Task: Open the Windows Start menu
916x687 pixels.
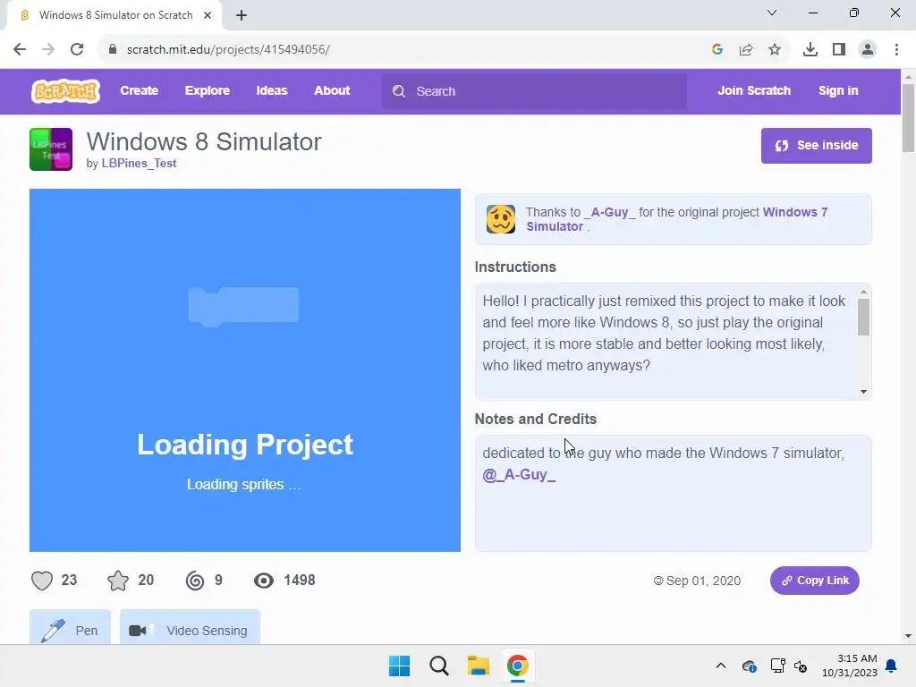Action: click(x=400, y=666)
